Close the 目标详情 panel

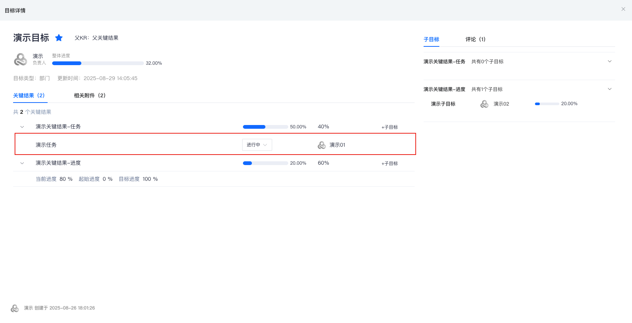pos(623,9)
